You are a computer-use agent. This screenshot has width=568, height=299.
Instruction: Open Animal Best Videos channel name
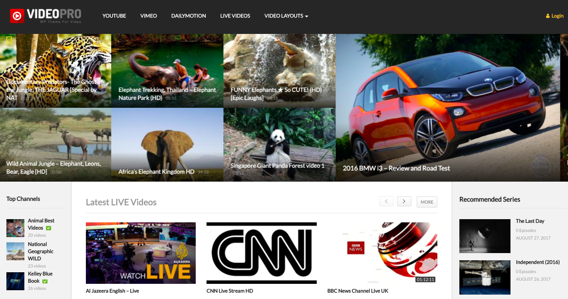click(x=41, y=224)
